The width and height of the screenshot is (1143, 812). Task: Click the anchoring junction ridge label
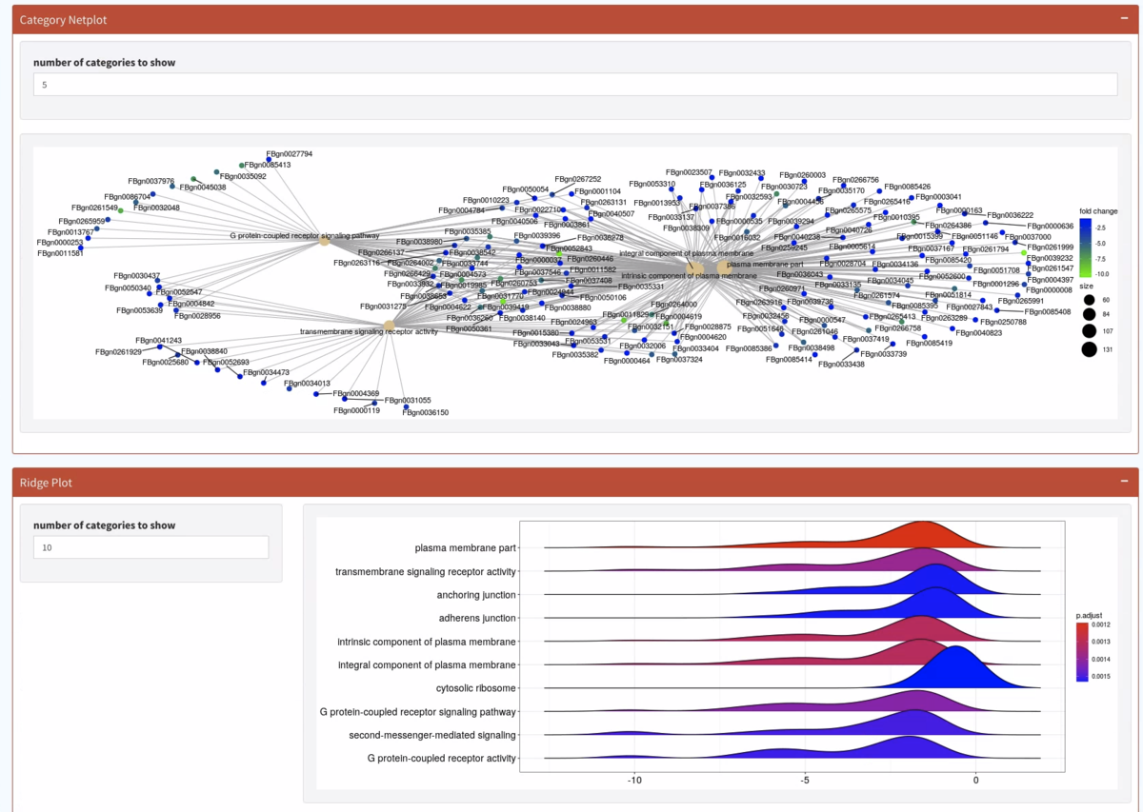(476, 595)
